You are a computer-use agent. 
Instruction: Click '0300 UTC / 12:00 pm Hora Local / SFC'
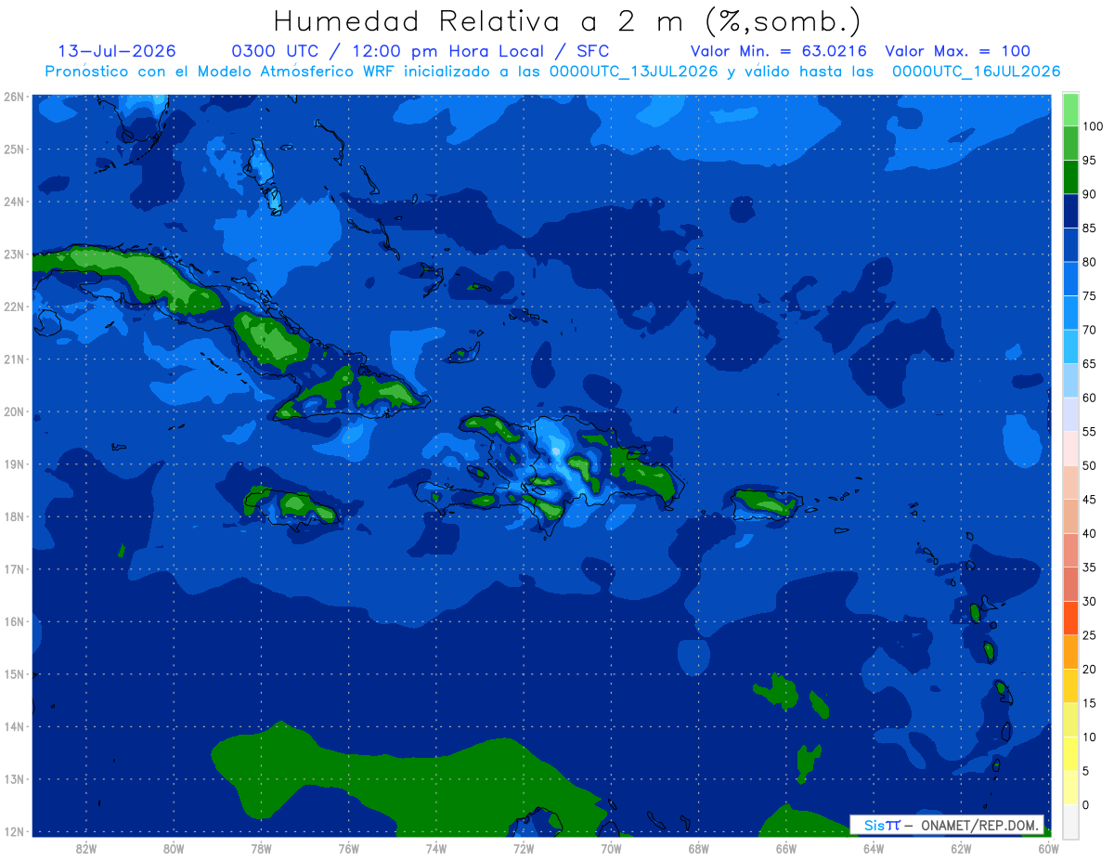[421, 51]
